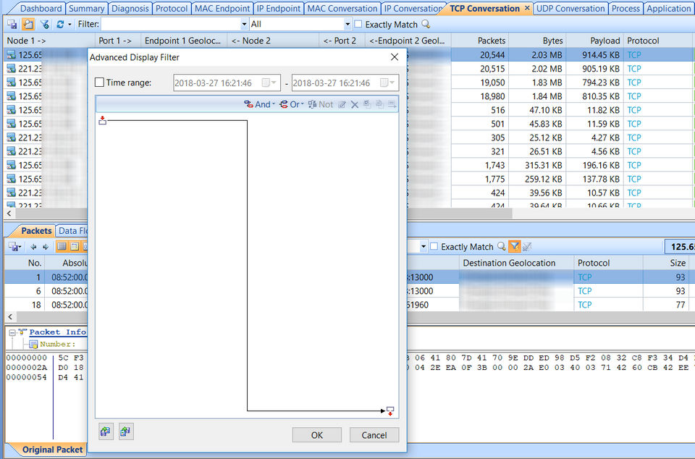695x459 pixels.
Task: Confirm the filter with OK button
Action: click(317, 434)
